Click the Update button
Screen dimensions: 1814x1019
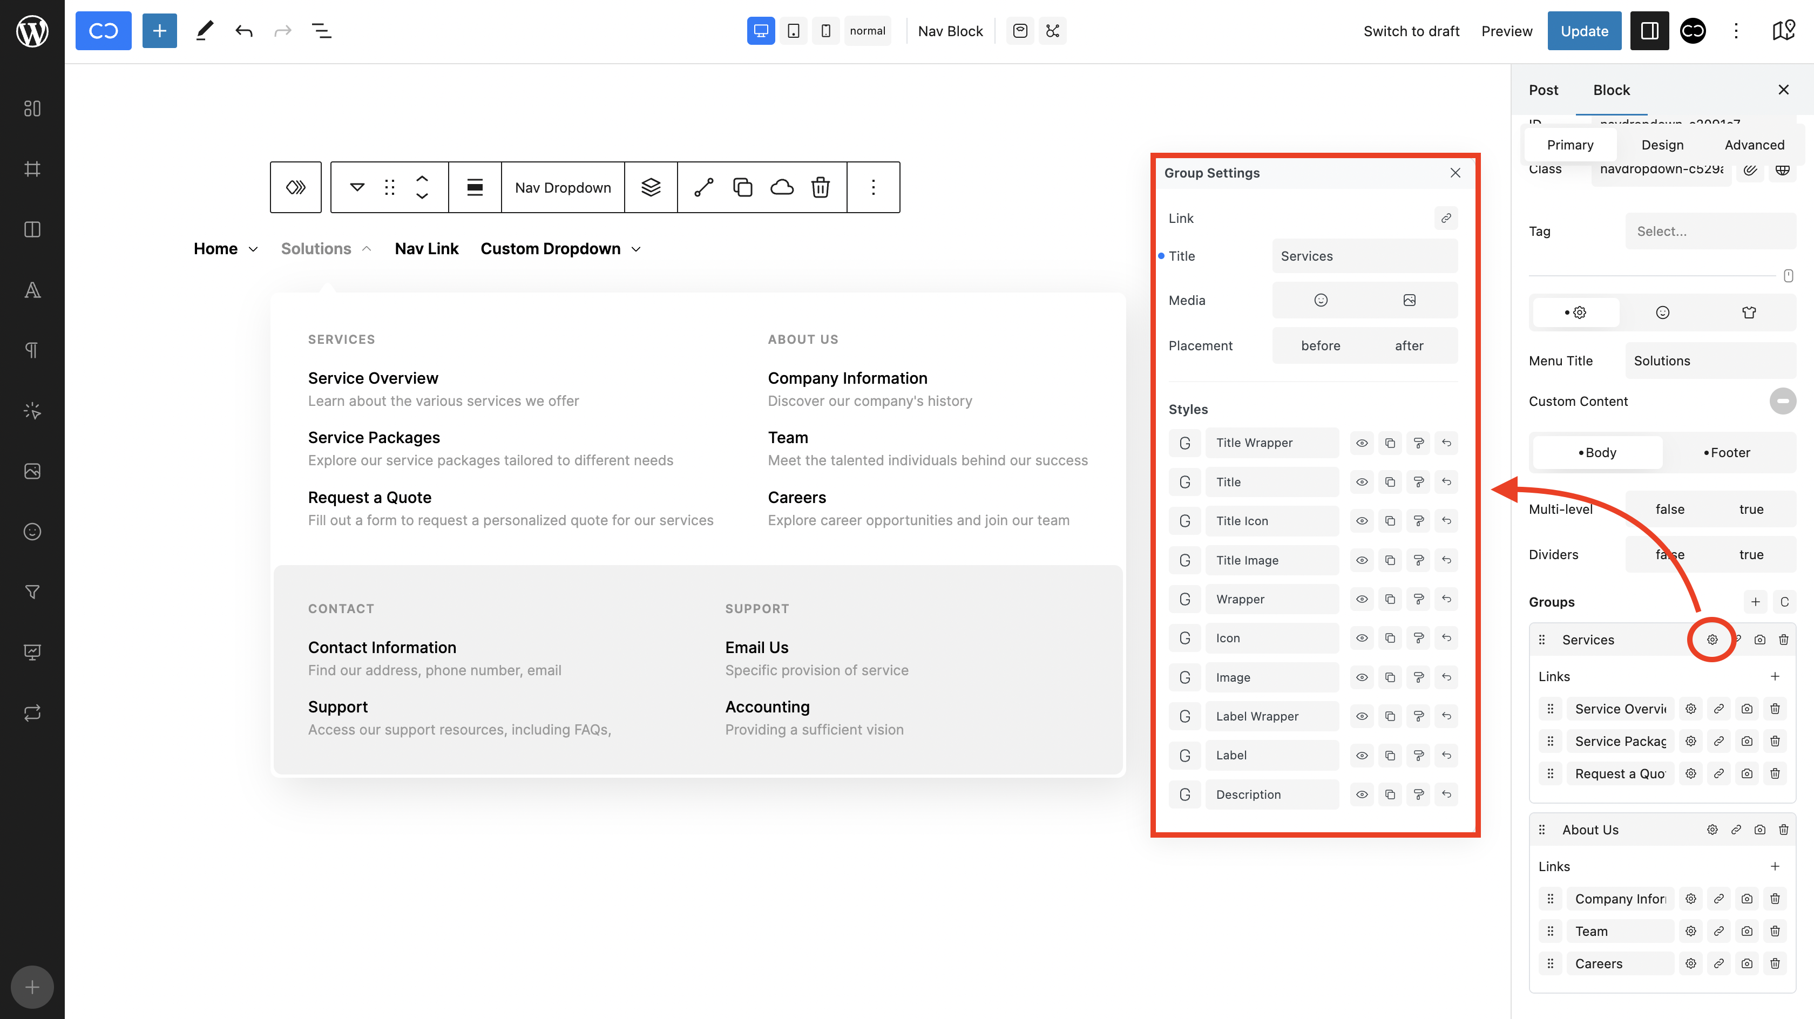(1583, 31)
